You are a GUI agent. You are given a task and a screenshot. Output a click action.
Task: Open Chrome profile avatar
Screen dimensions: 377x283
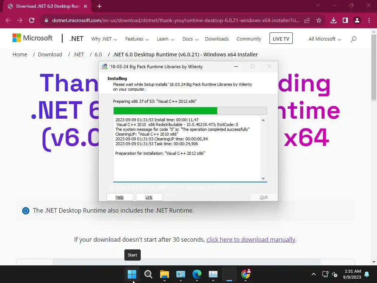[357, 21]
